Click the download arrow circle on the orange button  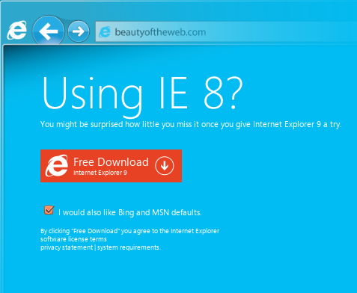coord(165,166)
